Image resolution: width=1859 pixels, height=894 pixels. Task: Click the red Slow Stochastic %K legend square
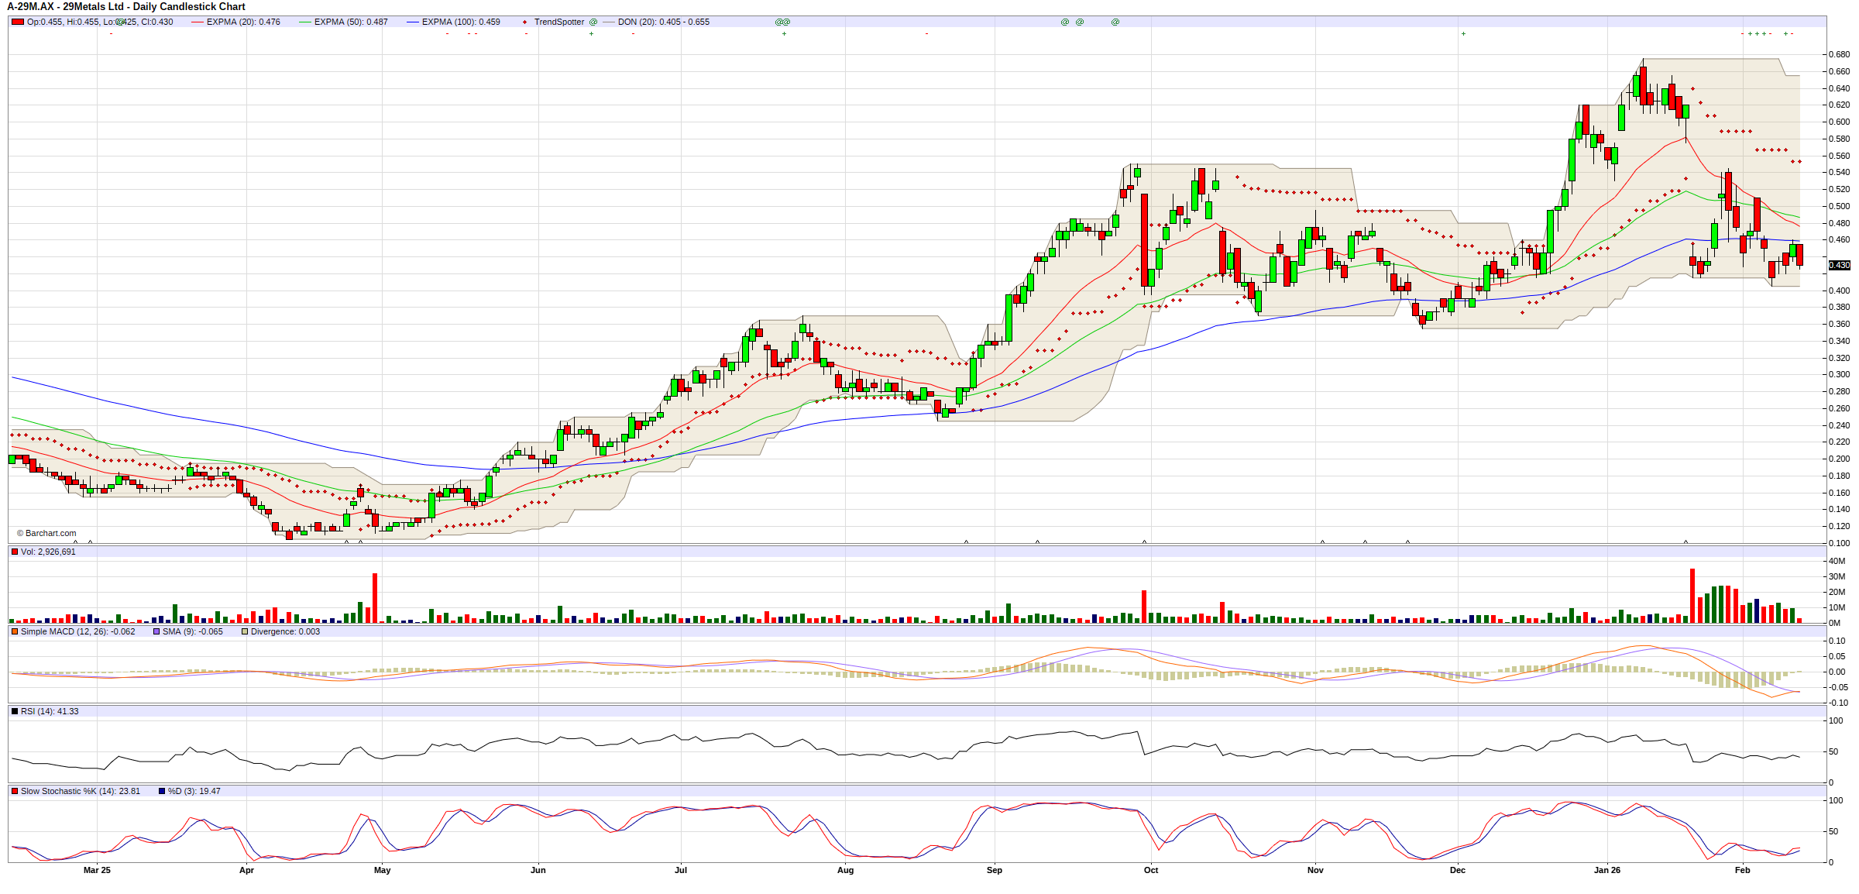tap(15, 791)
